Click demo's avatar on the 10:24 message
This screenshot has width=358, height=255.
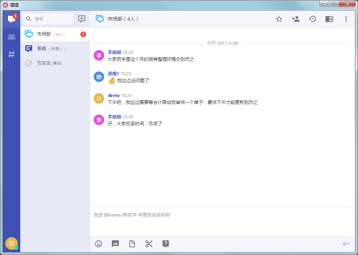pyautogui.click(x=99, y=98)
